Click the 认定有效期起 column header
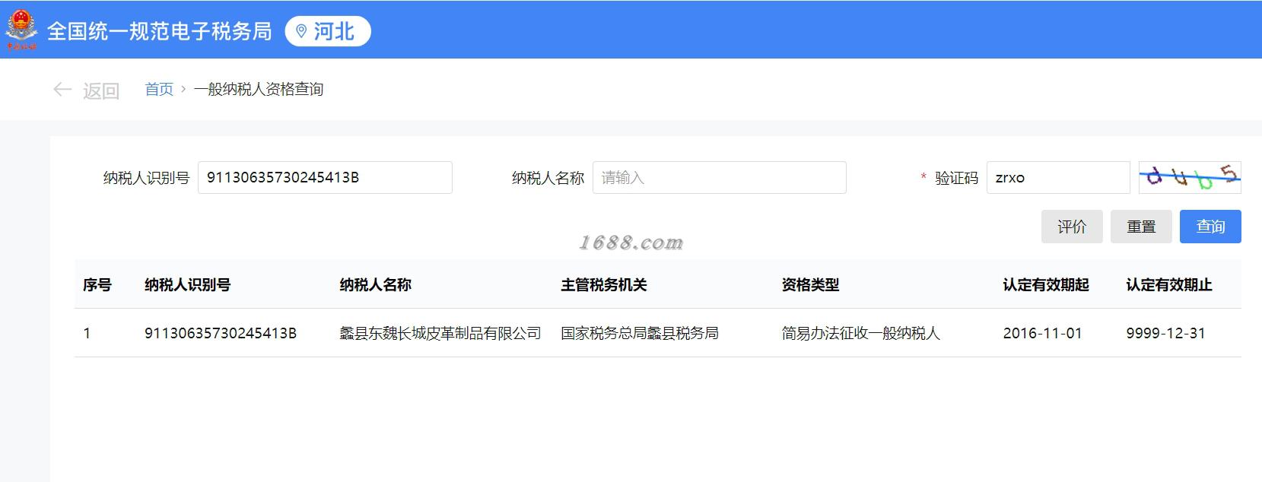Viewport: 1262px width, 482px height. point(1046,284)
